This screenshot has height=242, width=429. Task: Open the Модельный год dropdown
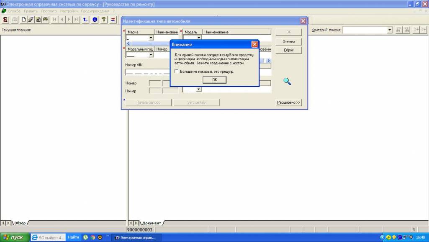click(151, 55)
